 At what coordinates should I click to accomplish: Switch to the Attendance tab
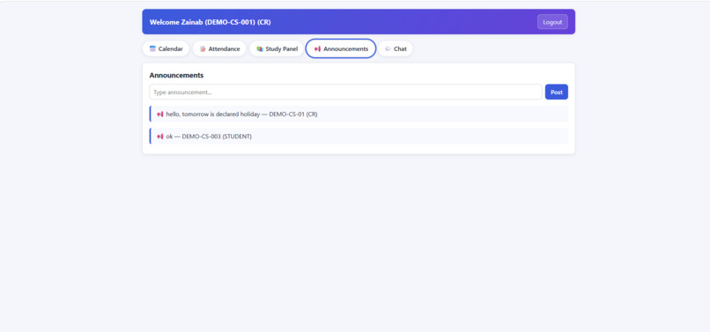pyautogui.click(x=219, y=49)
